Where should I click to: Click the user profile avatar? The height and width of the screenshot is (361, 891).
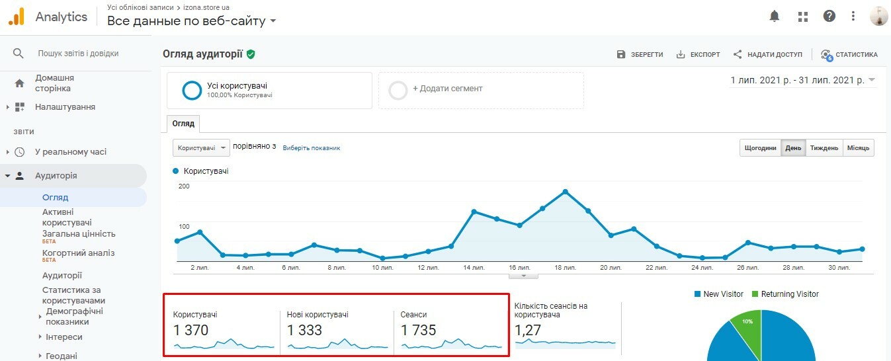point(878,17)
